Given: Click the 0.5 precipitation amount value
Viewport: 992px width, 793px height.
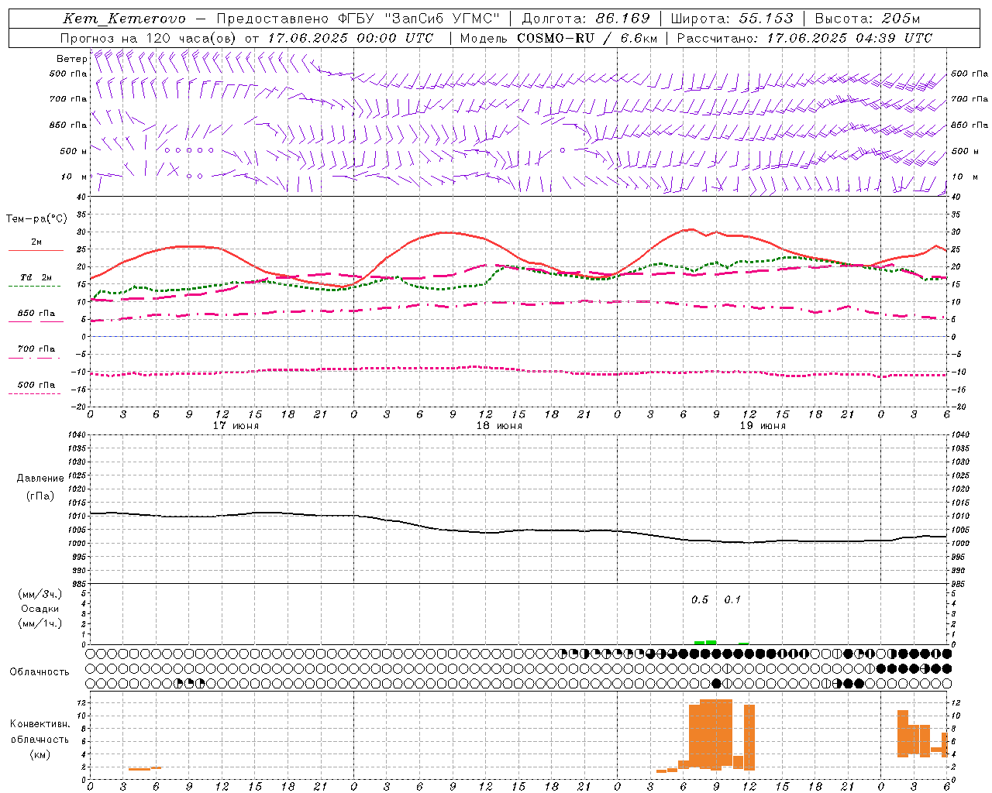Looking at the screenshot, I should (x=700, y=599).
